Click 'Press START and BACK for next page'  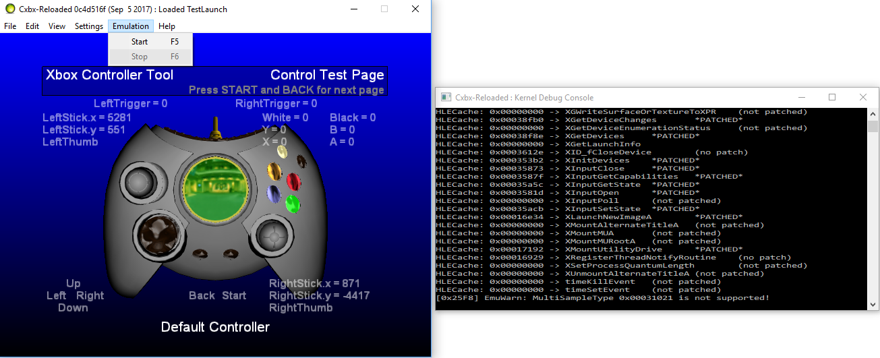(287, 90)
